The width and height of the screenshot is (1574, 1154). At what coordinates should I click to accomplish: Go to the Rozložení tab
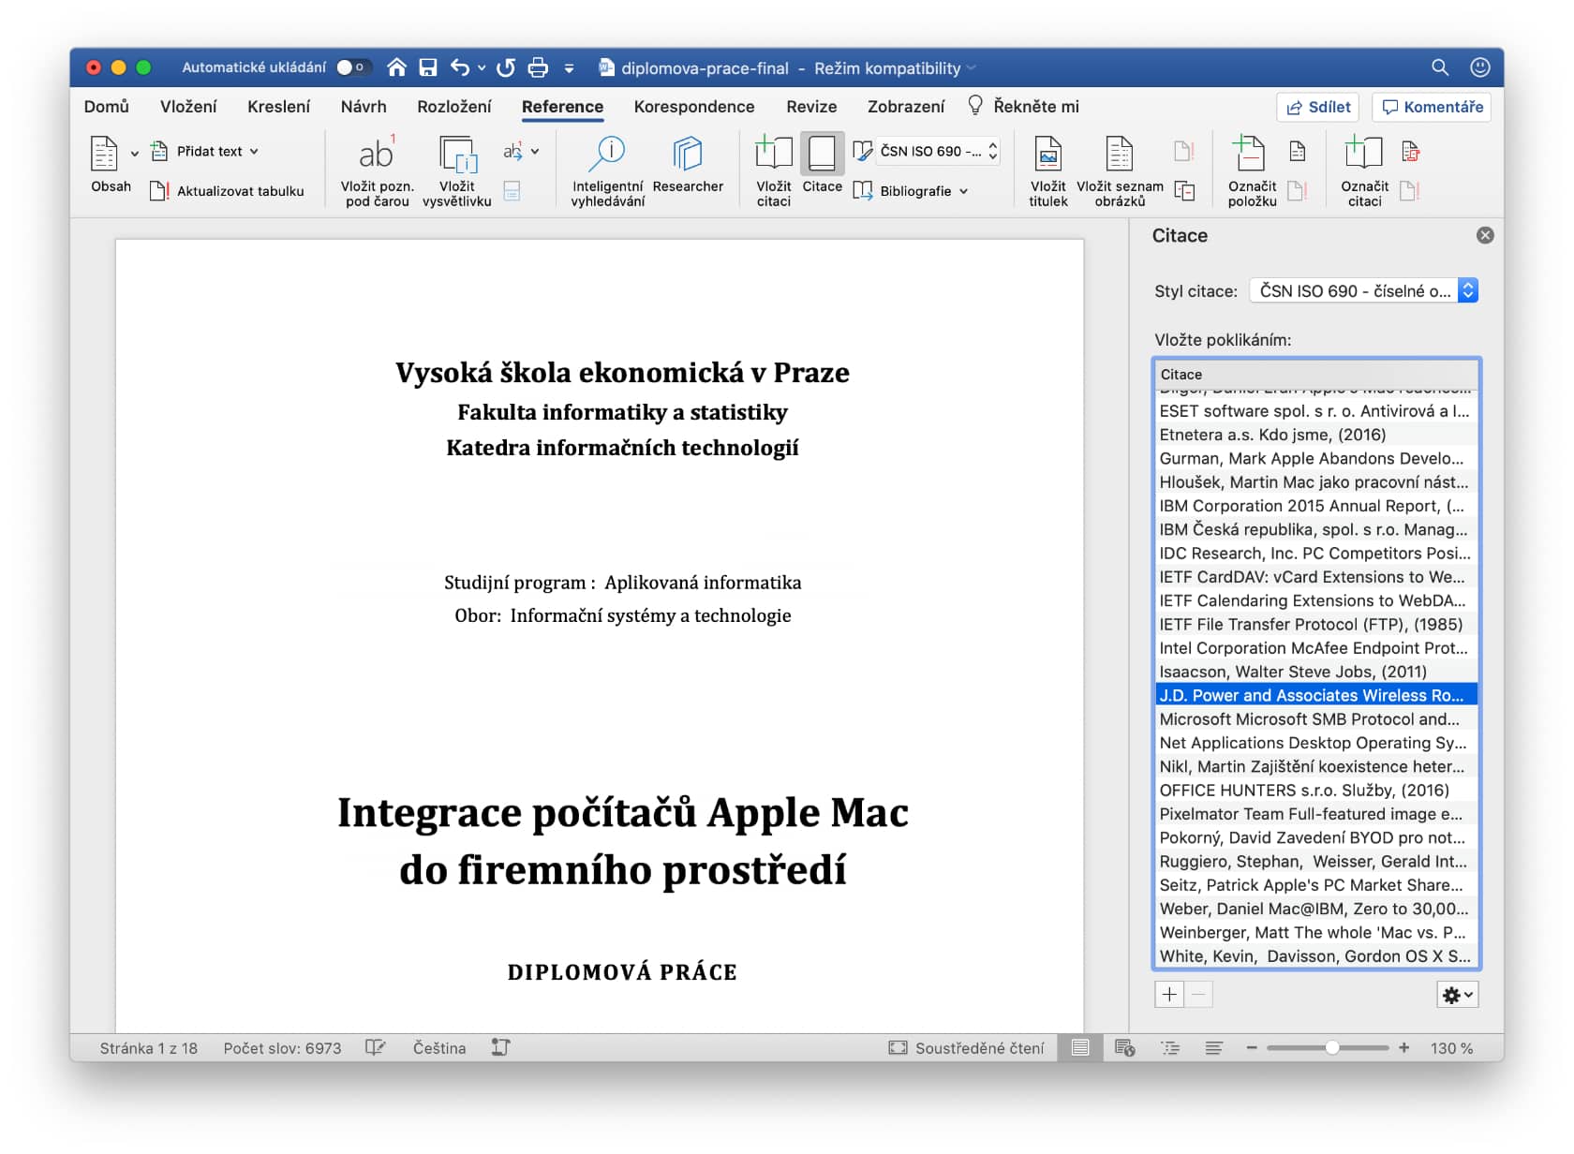pyautogui.click(x=454, y=107)
